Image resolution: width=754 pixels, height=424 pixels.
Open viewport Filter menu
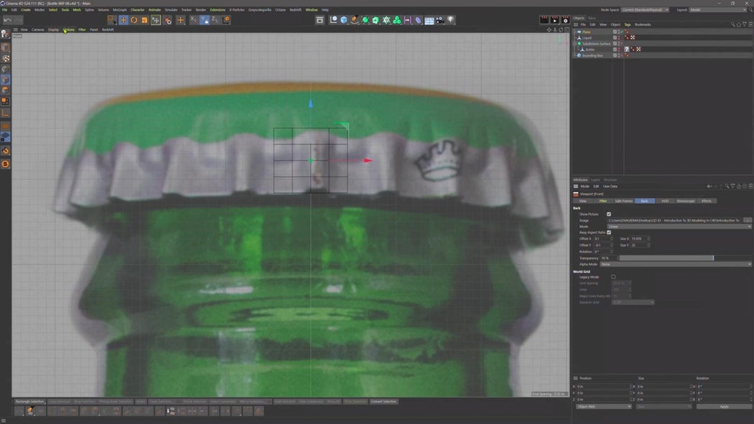pyautogui.click(x=83, y=29)
